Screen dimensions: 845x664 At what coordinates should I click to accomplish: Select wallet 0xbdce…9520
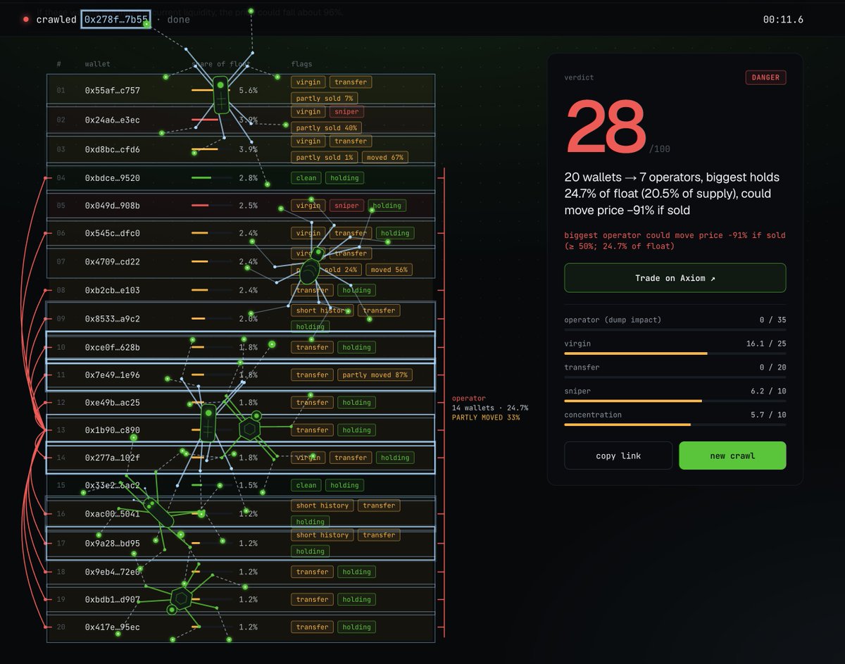(x=112, y=178)
